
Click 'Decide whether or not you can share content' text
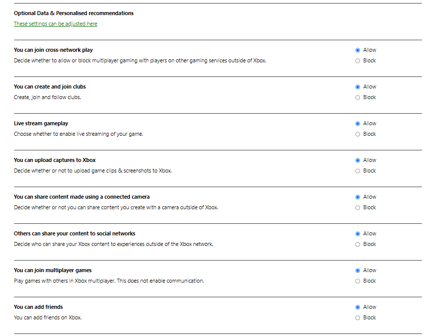click(116, 207)
